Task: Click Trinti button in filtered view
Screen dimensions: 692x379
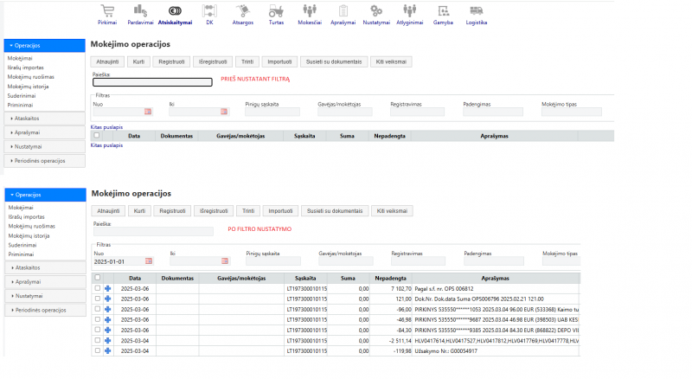Action: pyautogui.click(x=248, y=211)
